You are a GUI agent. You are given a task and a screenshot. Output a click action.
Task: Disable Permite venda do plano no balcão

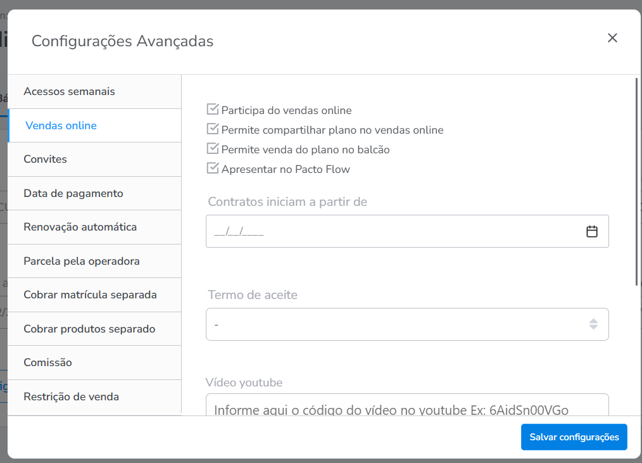213,149
